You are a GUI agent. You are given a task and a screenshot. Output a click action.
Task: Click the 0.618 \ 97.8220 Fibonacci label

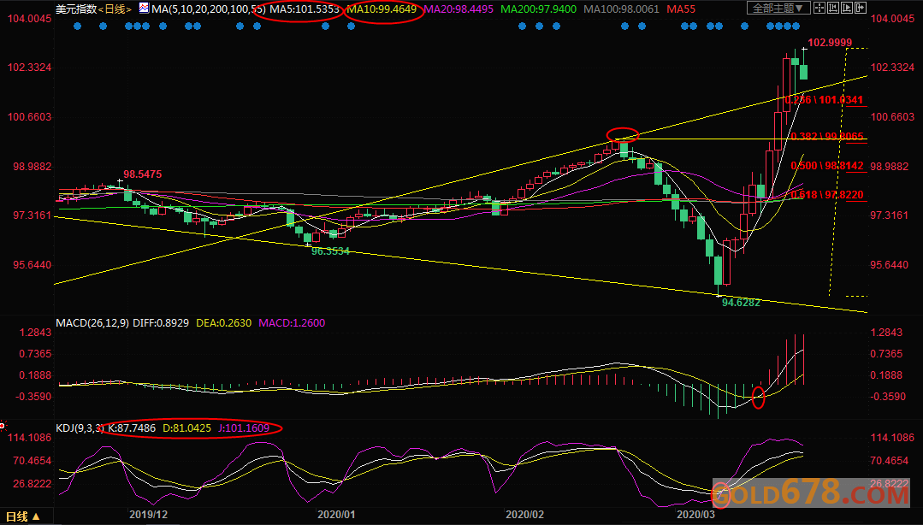pyautogui.click(x=827, y=195)
